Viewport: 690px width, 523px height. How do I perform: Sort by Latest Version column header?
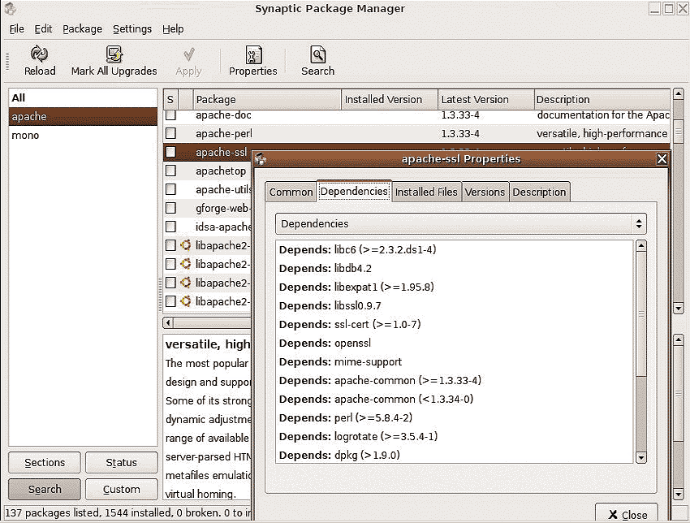click(x=485, y=100)
